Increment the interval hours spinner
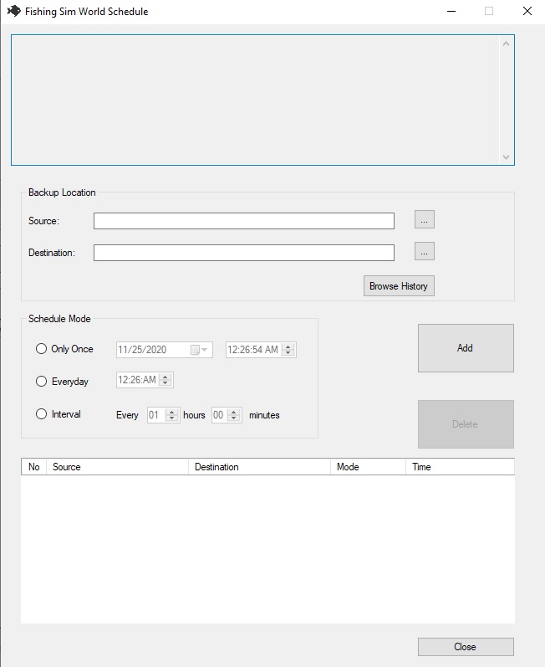 (171, 412)
